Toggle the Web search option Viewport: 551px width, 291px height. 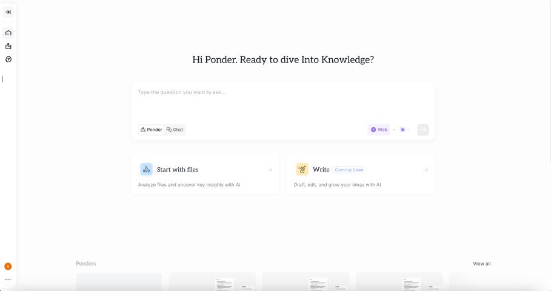pyautogui.click(x=379, y=130)
